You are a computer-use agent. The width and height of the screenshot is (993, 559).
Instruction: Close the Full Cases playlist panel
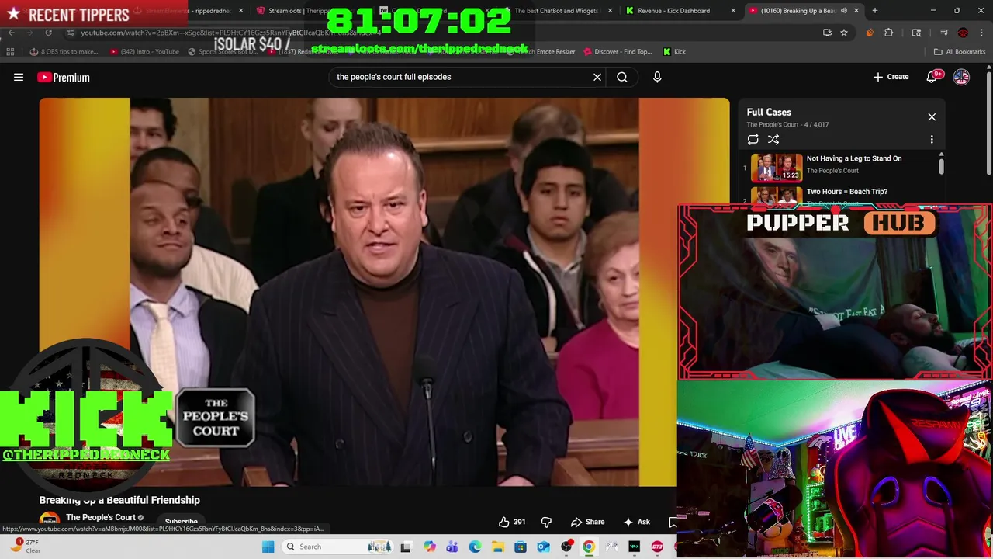tap(932, 117)
